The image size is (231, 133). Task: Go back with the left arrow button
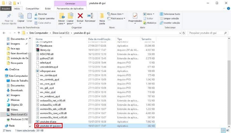pyautogui.click(x=4, y=33)
